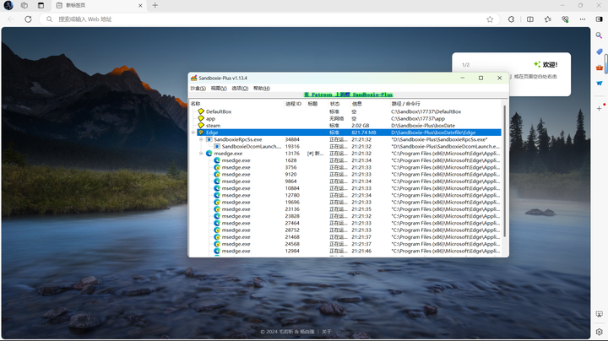Collapse the SandboxieRpcSs.exe tree node
The width and height of the screenshot is (608, 341).
[x=201, y=139]
